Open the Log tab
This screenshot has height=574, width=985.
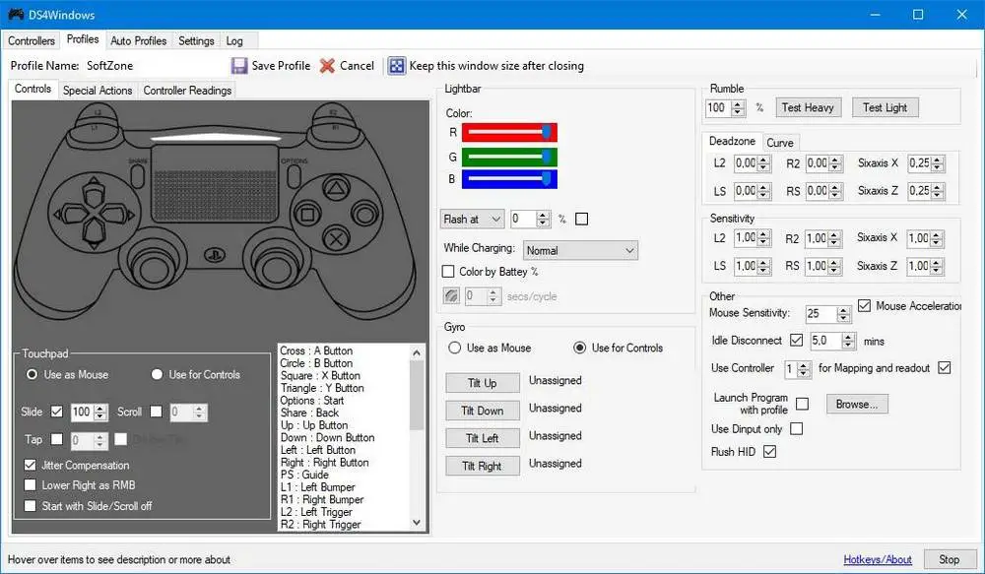point(234,40)
